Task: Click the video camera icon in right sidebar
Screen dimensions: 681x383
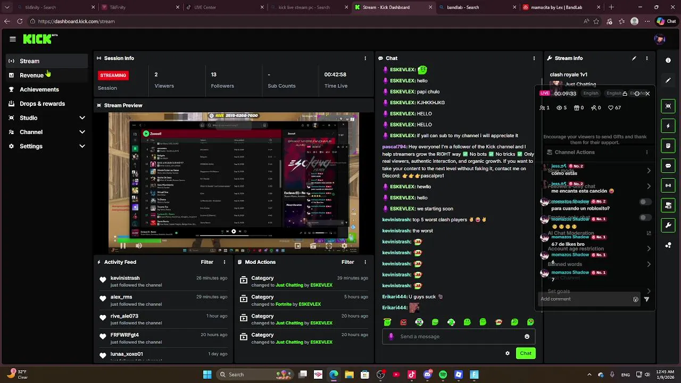Action: tap(668, 205)
